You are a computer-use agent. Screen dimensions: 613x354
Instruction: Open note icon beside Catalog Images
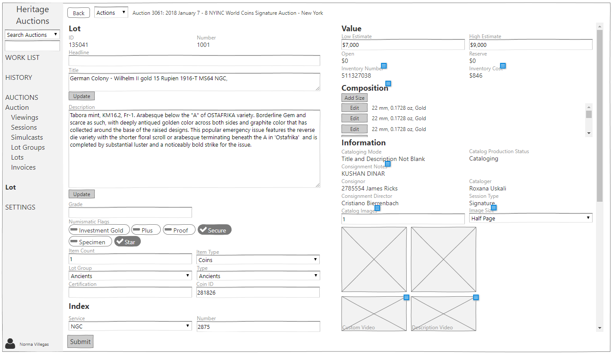pyautogui.click(x=377, y=208)
